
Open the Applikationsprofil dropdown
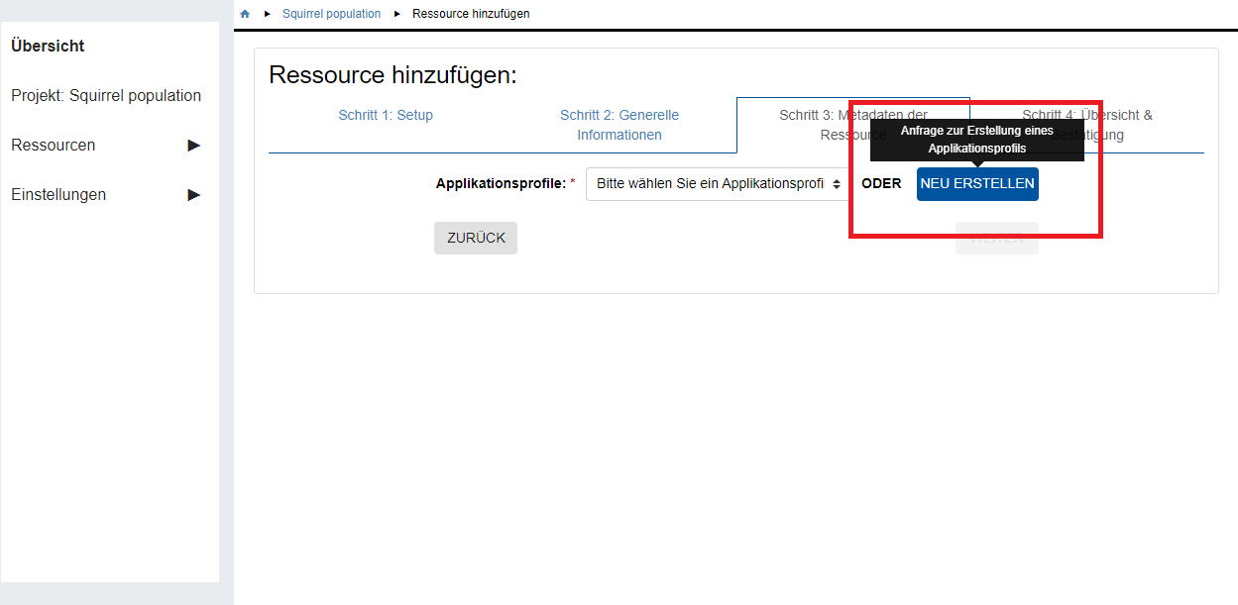[x=717, y=184]
